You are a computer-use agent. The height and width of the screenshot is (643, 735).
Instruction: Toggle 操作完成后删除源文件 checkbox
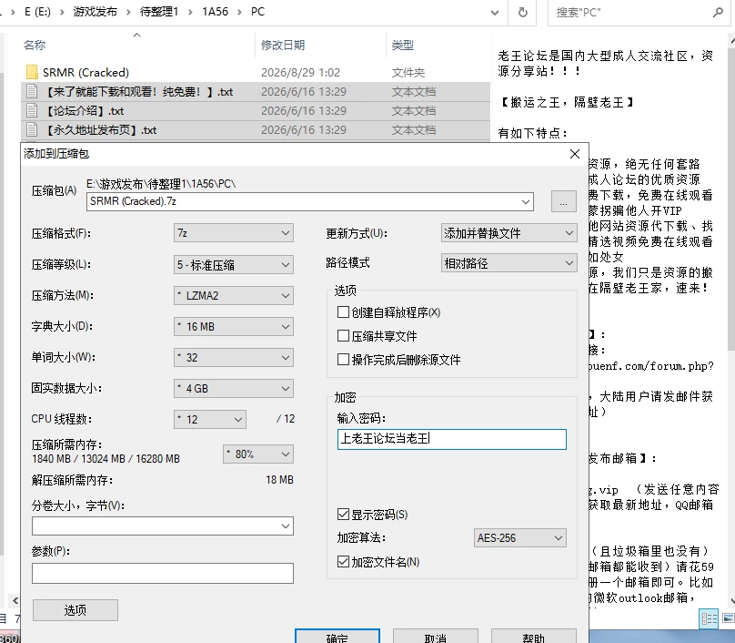point(343,360)
